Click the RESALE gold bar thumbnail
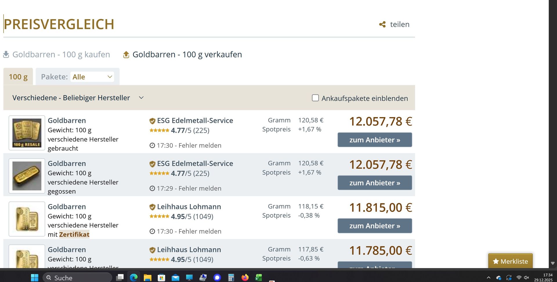 pos(27,133)
